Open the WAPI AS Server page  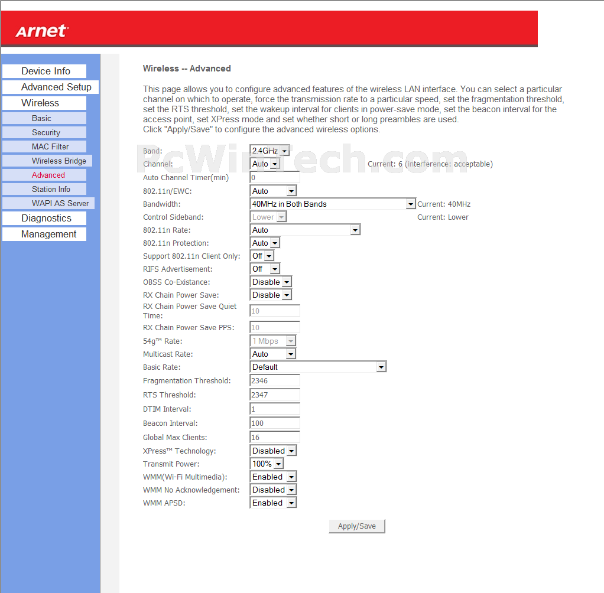coord(48,203)
